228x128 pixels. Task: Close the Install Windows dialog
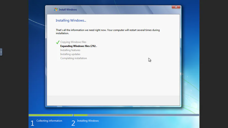pos(176,7)
